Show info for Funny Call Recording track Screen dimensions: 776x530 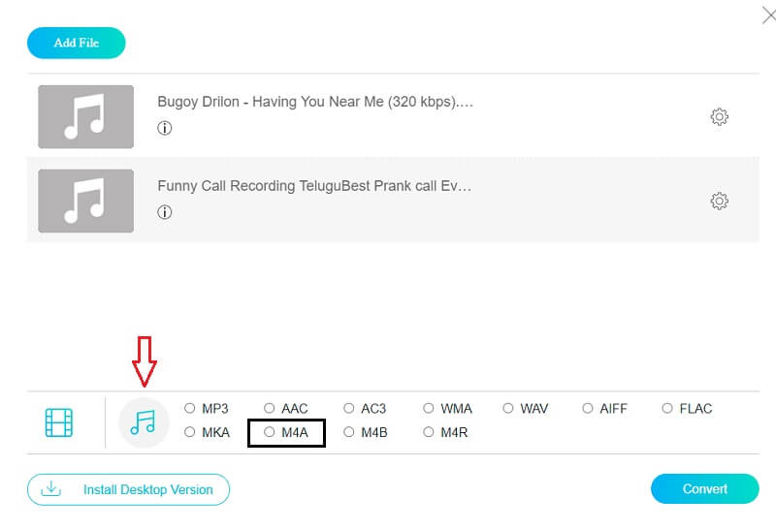tap(165, 212)
